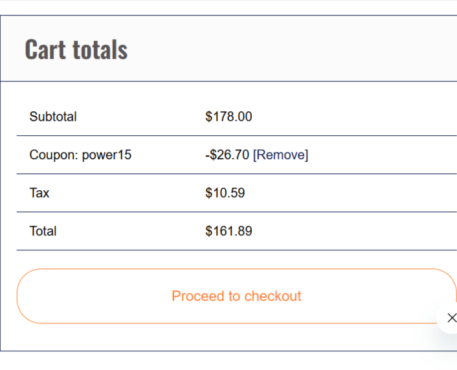Remove the power15 coupon
This screenshot has height=370, width=457.
tap(280, 155)
